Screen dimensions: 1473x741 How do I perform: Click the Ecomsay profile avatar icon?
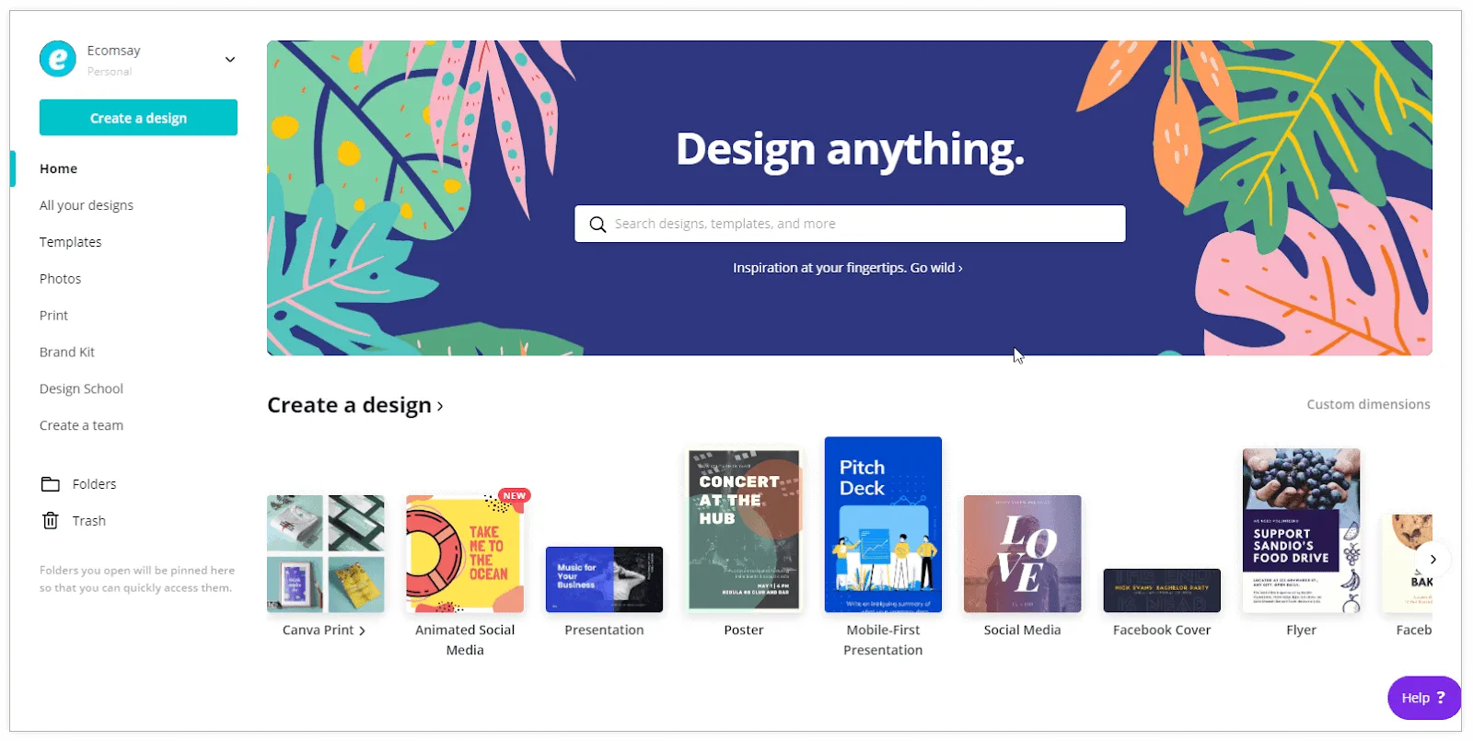58,59
